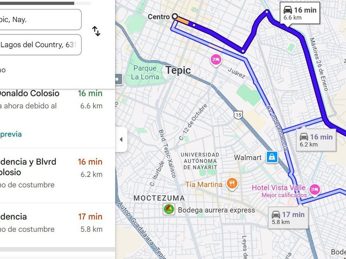Click the Highway 15 shield icon
Image resolution: width=346 pixels, height=259 pixels.
[x=237, y=114]
